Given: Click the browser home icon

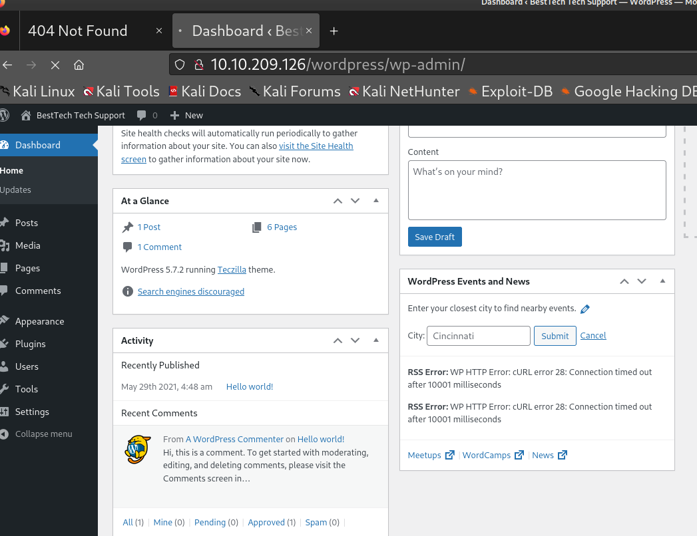Looking at the screenshot, I should pyautogui.click(x=79, y=65).
